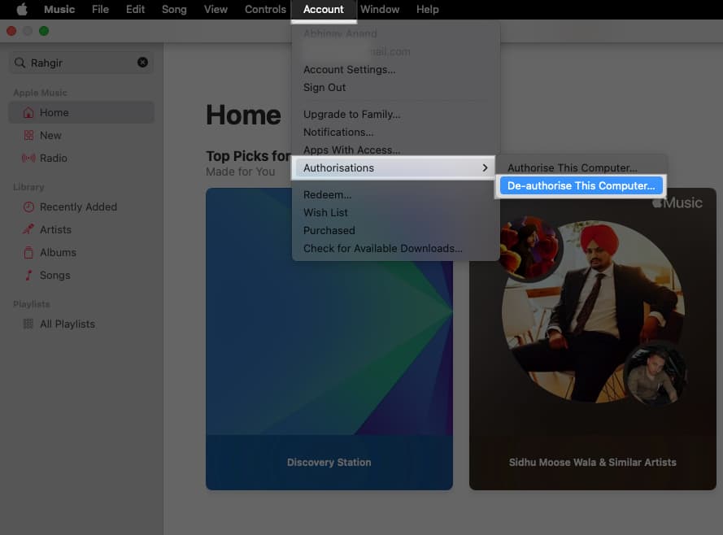Image resolution: width=723 pixels, height=535 pixels.
Task: Open the Edit menu
Action: (135, 9)
